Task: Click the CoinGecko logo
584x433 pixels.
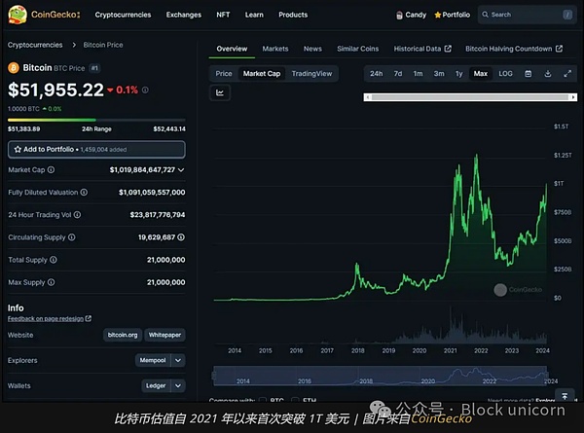Action: (41, 15)
